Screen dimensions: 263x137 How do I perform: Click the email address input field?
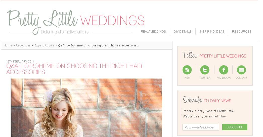pyautogui.click(x=201, y=127)
